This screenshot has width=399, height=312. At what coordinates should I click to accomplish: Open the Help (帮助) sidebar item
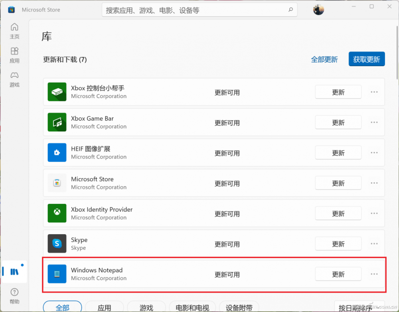point(14,296)
